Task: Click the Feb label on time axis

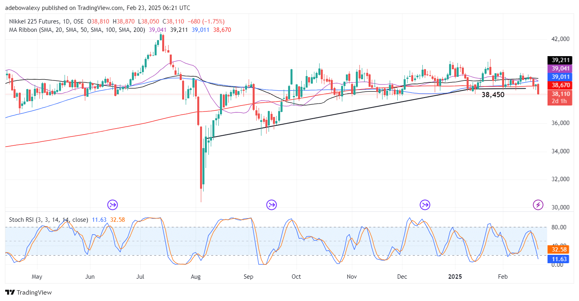Action: (502, 276)
